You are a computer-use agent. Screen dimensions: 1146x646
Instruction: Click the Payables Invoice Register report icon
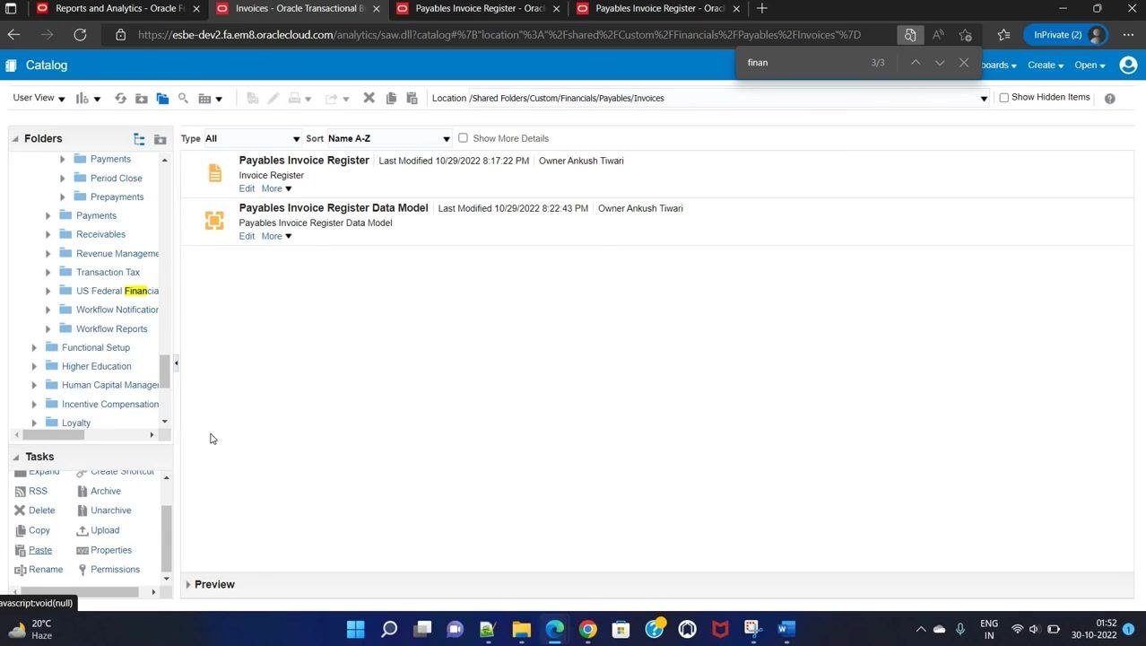(x=214, y=173)
